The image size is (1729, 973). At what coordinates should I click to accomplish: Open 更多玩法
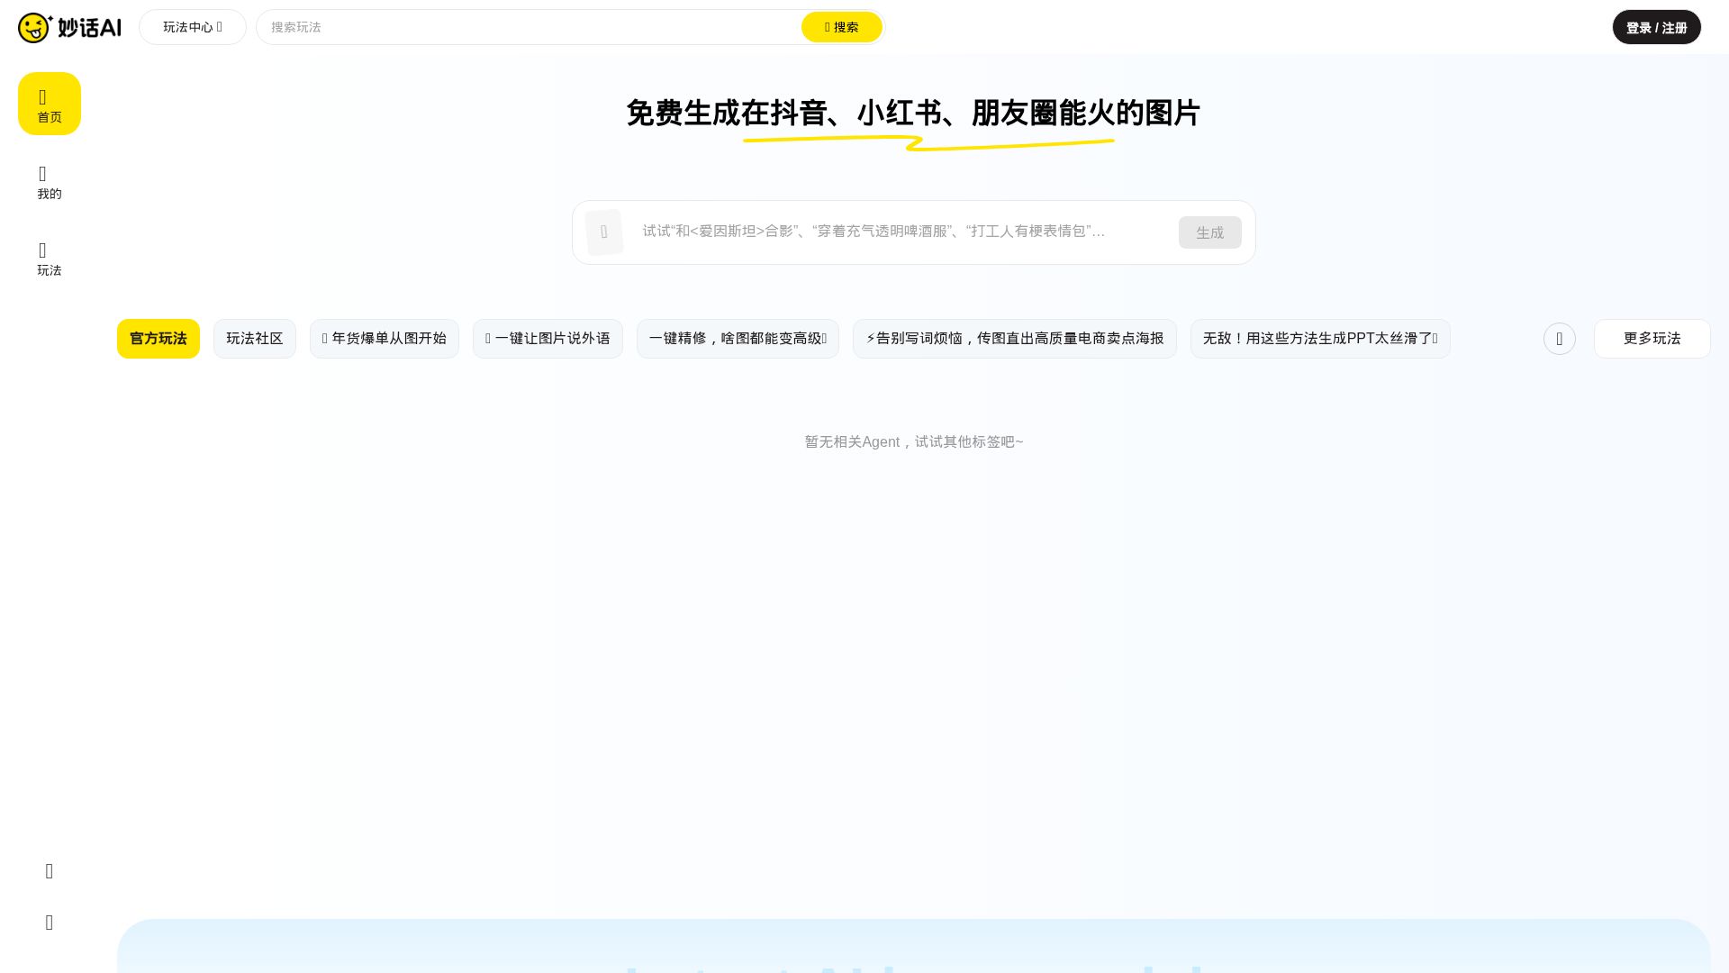coord(1652,339)
